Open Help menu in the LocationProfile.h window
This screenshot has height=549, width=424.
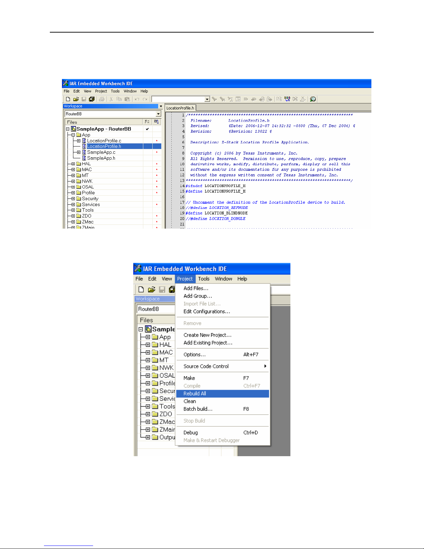click(144, 91)
